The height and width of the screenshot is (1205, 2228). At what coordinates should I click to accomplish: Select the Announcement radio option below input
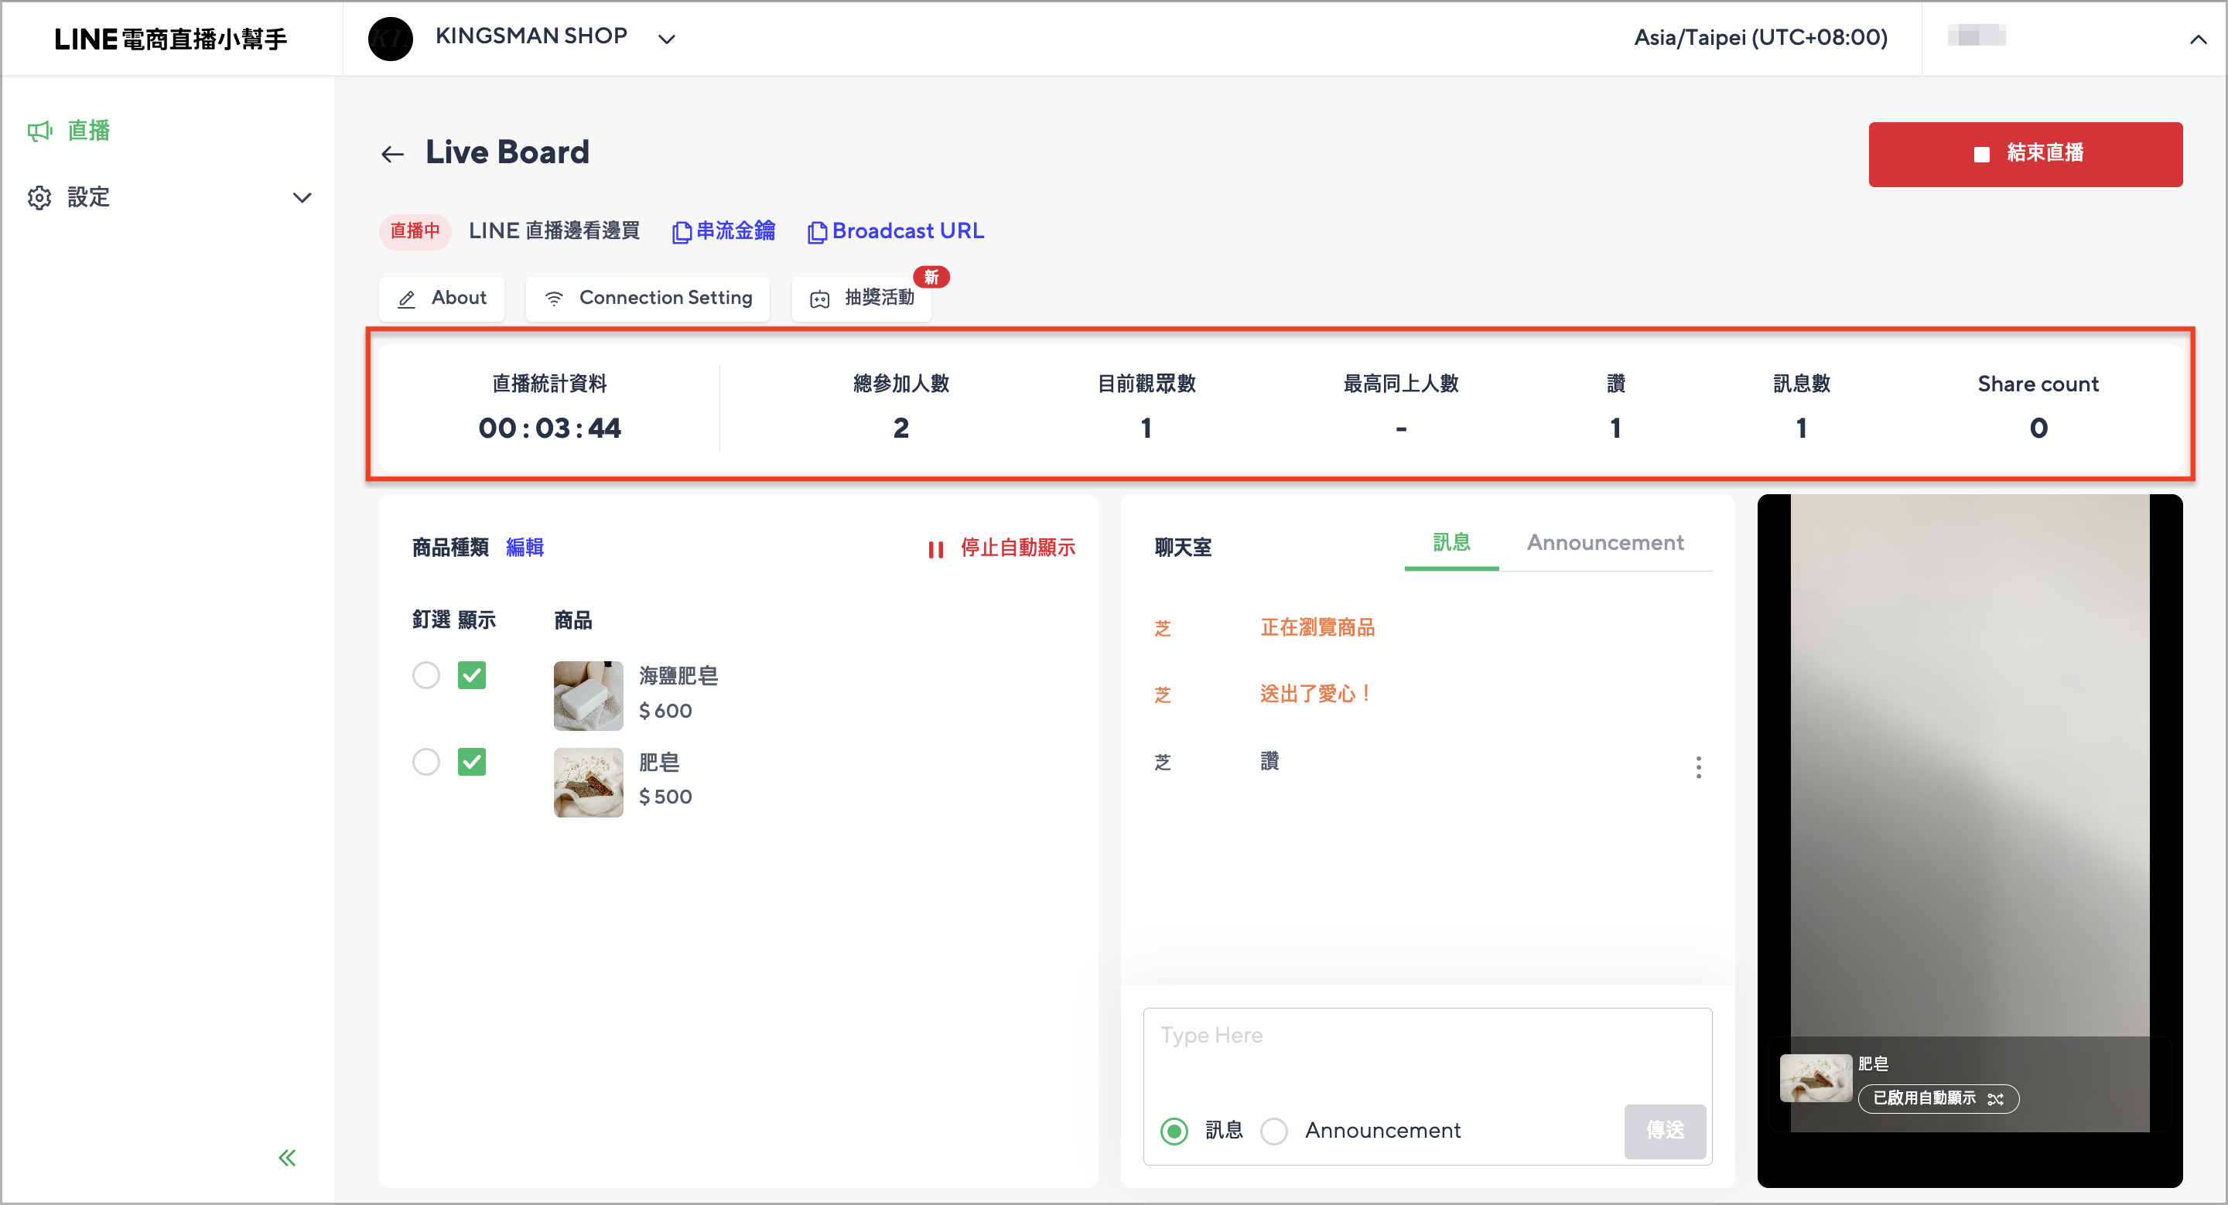(1273, 1131)
